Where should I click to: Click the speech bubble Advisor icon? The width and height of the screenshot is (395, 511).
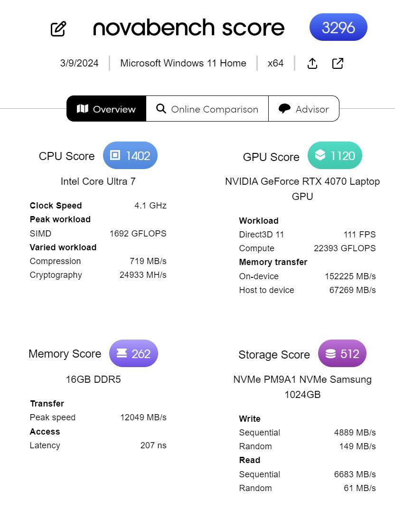[x=284, y=109]
